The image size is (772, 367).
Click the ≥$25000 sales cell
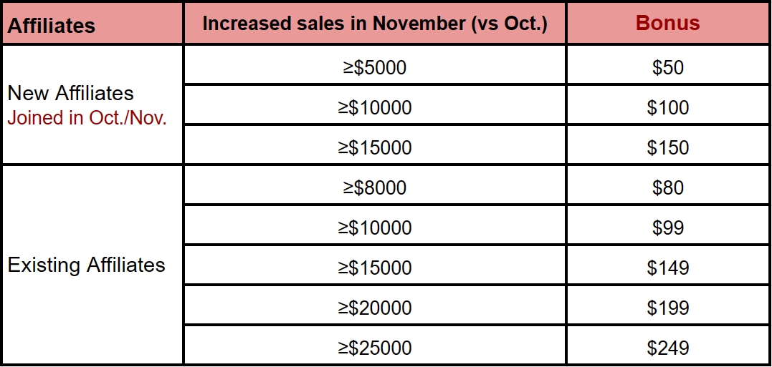click(375, 345)
